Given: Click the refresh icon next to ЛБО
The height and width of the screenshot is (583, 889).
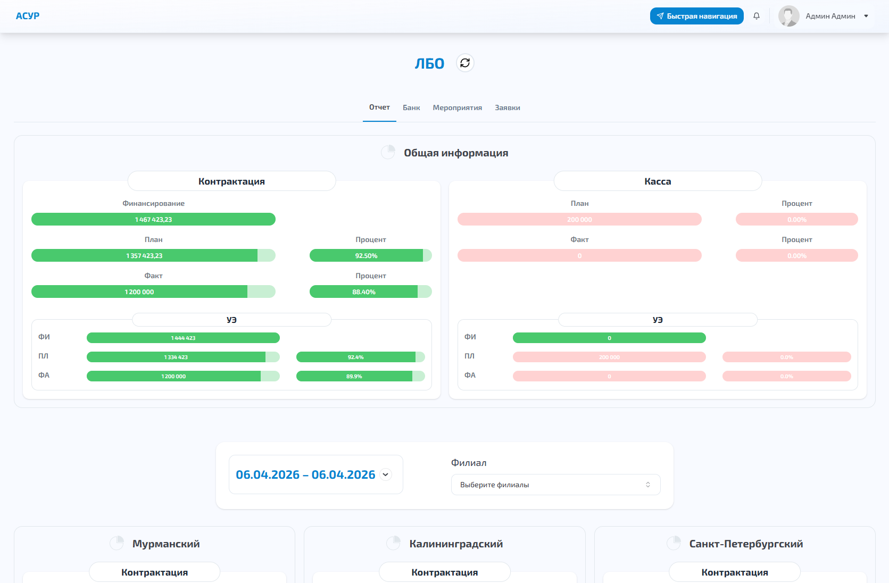Looking at the screenshot, I should [x=465, y=63].
